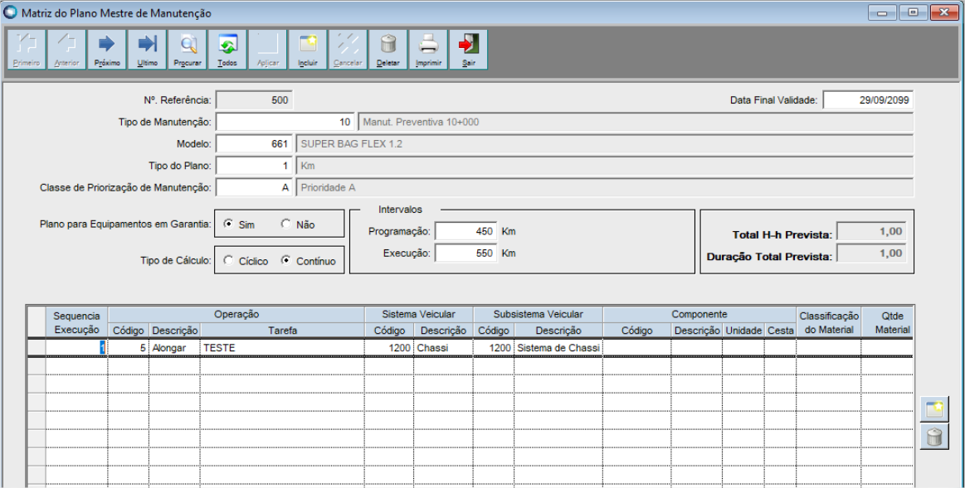Add a new record with Incluir
This screenshot has width=965, height=488.
click(308, 50)
